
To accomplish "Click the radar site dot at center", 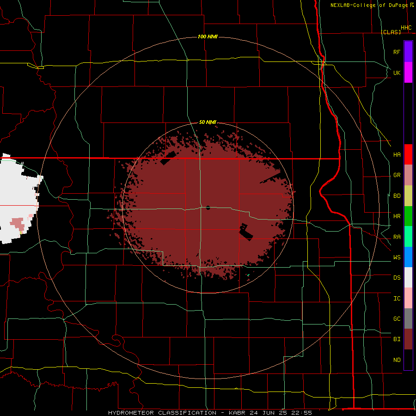I will [208, 208].
